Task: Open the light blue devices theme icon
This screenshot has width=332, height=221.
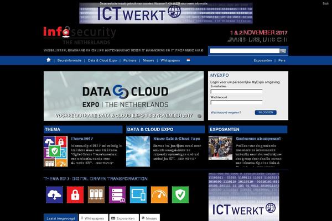Action: click(138, 195)
